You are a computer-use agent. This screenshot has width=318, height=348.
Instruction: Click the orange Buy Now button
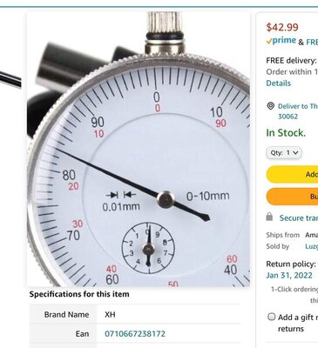[x=292, y=197]
